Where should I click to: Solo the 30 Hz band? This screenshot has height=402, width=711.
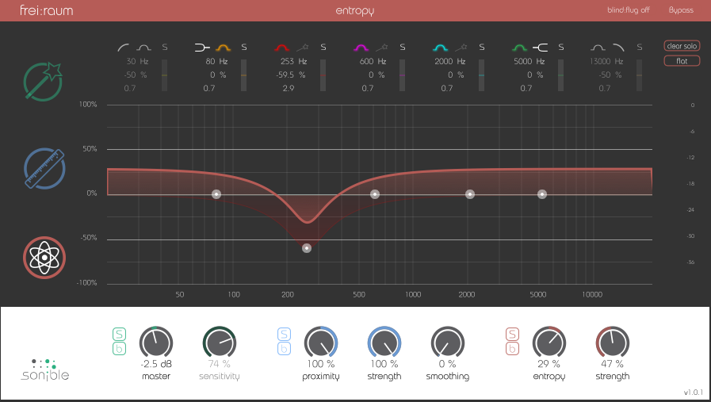[x=165, y=47]
